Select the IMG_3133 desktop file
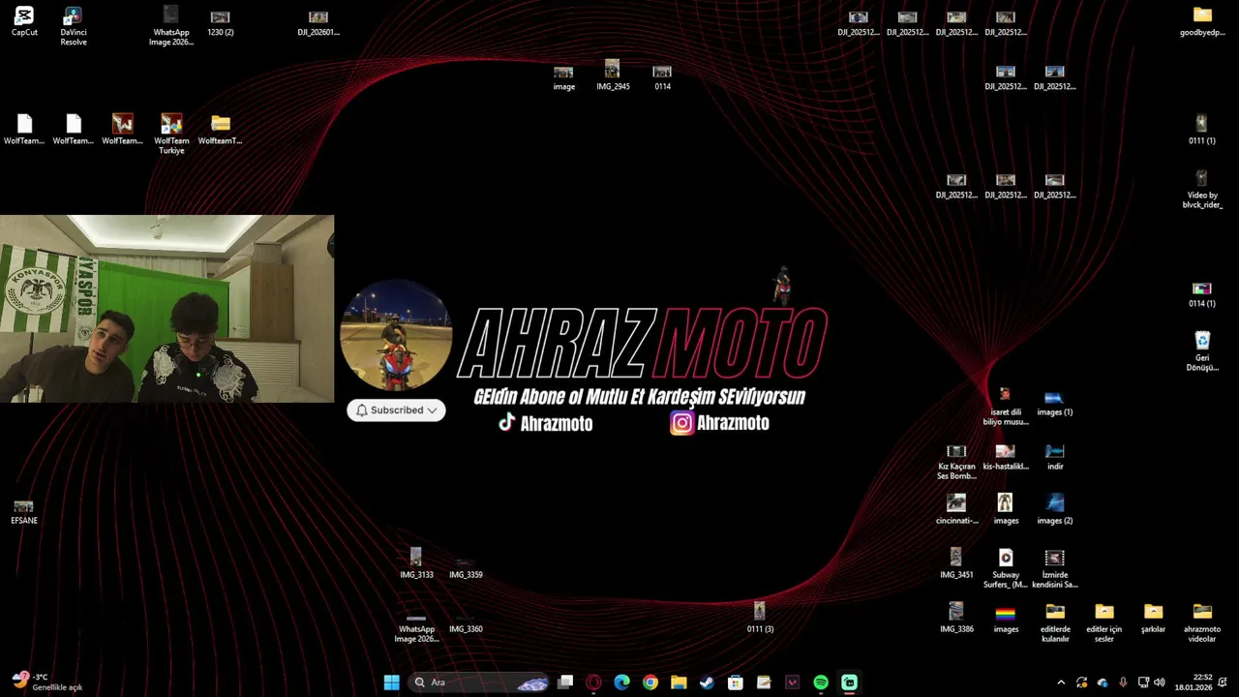Screen dimensions: 1239x697 [x=416, y=563]
